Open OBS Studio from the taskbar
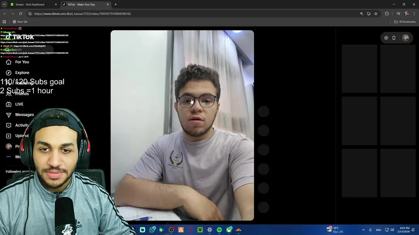This screenshot has height=235, width=419. pos(171,230)
